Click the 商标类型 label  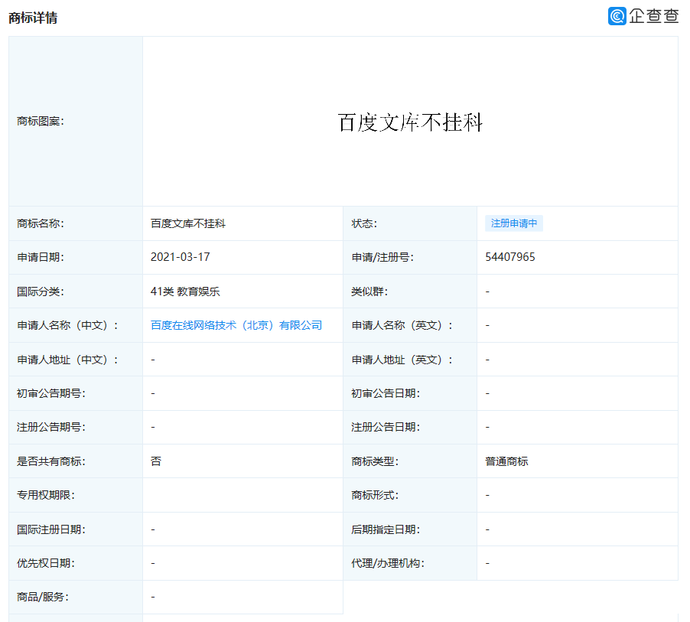(x=375, y=461)
